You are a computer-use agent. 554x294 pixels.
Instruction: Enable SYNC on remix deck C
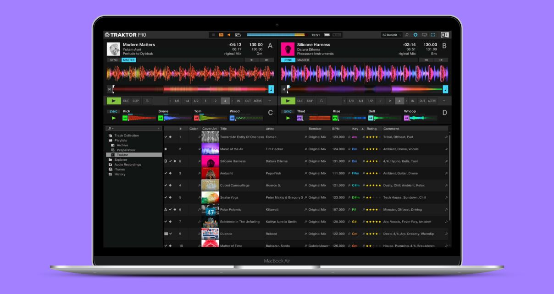(113, 111)
